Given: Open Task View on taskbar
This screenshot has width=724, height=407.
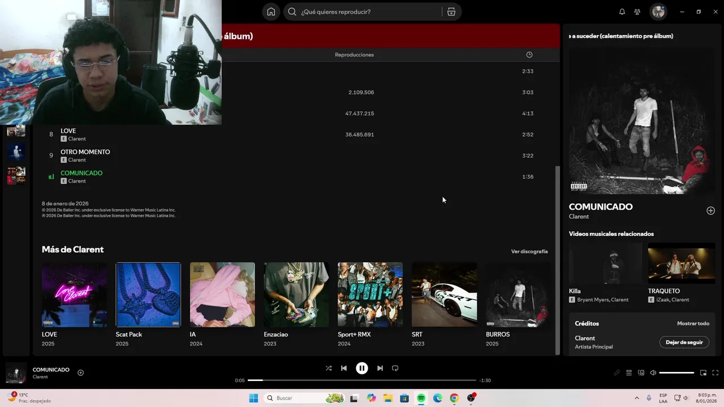Looking at the screenshot, I should tap(354, 398).
